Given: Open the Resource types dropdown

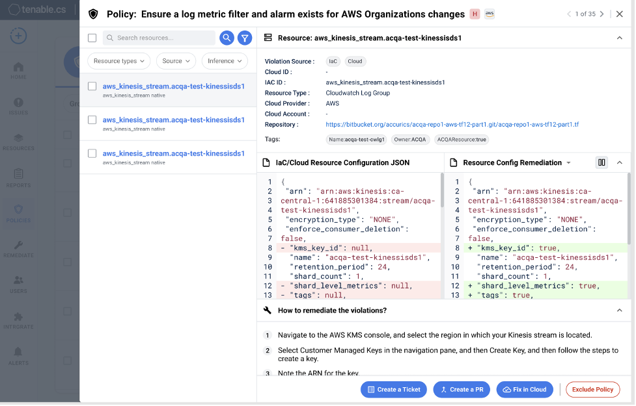Looking at the screenshot, I should point(119,61).
